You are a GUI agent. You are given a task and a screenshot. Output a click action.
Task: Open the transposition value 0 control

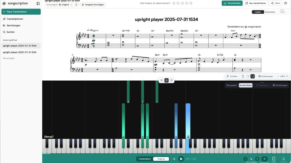tap(265, 159)
